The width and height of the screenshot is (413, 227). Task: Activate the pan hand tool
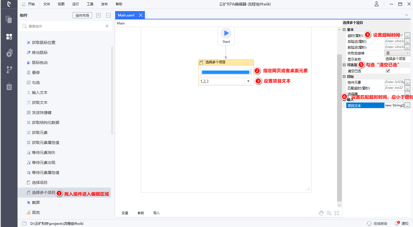[321, 213]
